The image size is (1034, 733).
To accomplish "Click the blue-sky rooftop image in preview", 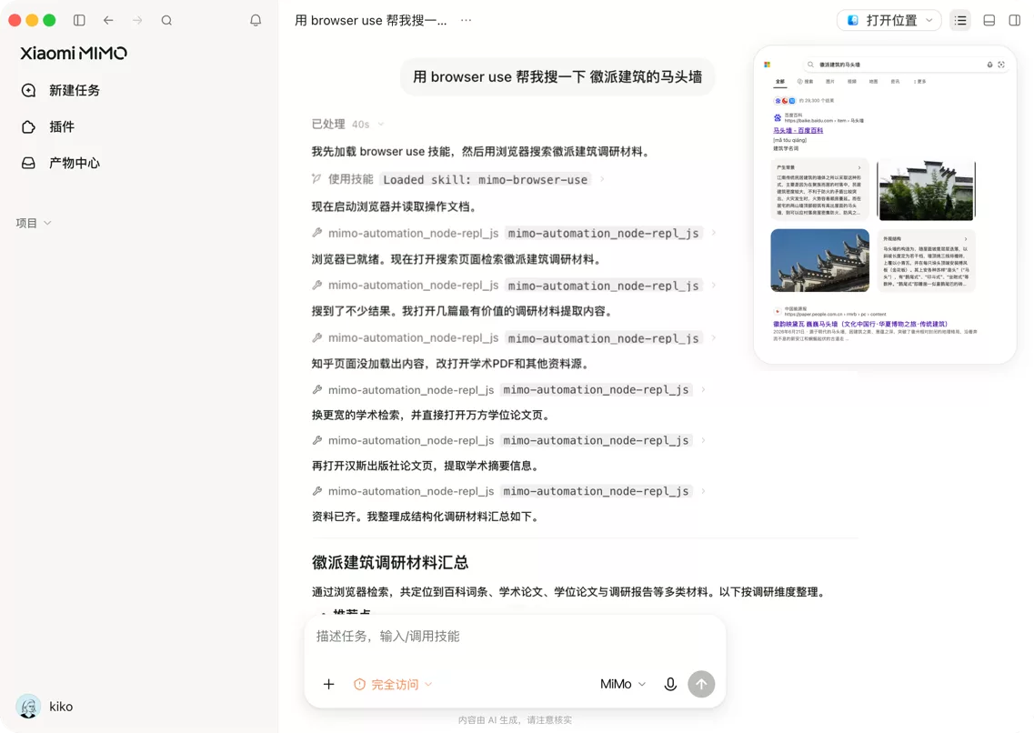I will coord(819,260).
